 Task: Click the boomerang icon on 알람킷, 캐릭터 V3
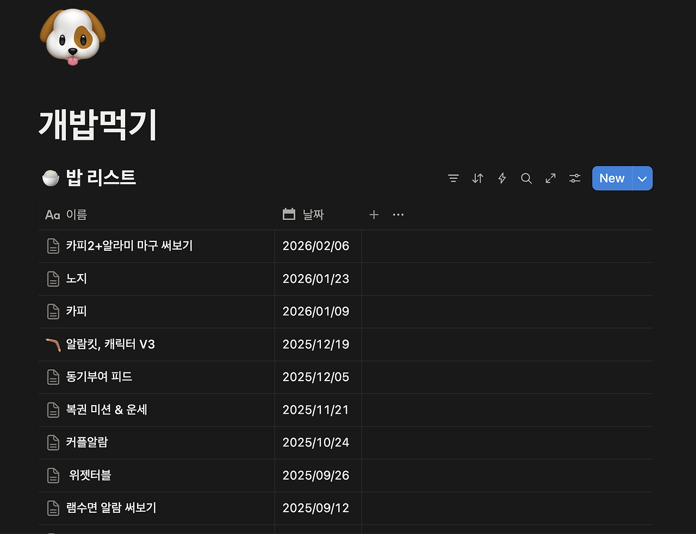coord(53,344)
